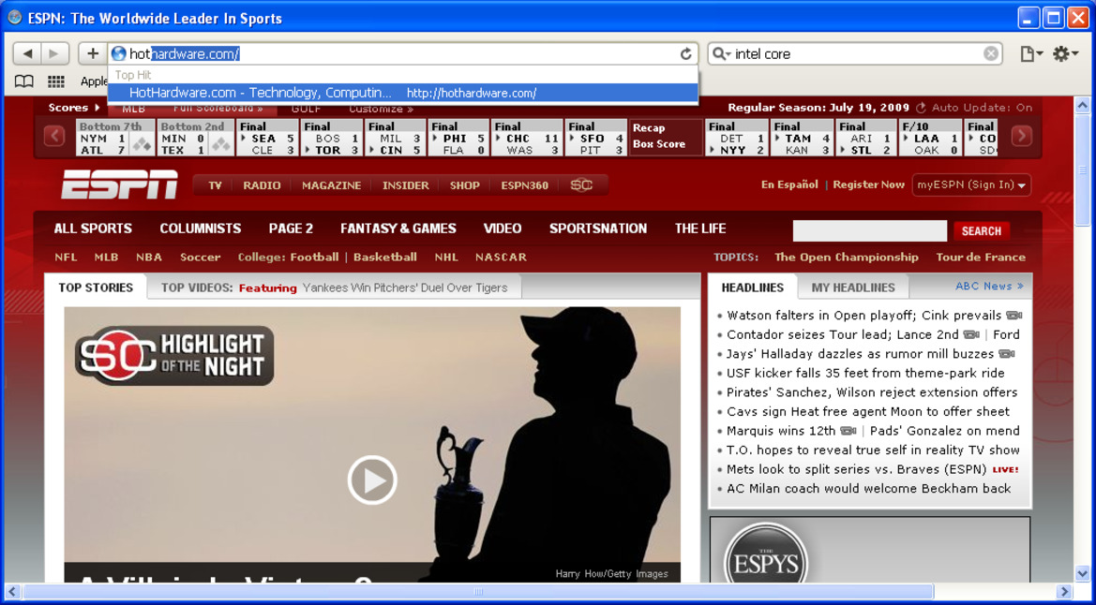Image resolution: width=1096 pixels, height=605 pixels.
Task: Click the ESPN logo
Action: (x=119, y=184)
